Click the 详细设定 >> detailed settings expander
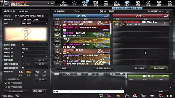175x98 pixels. pyautogui.click(x=39, y=91)
